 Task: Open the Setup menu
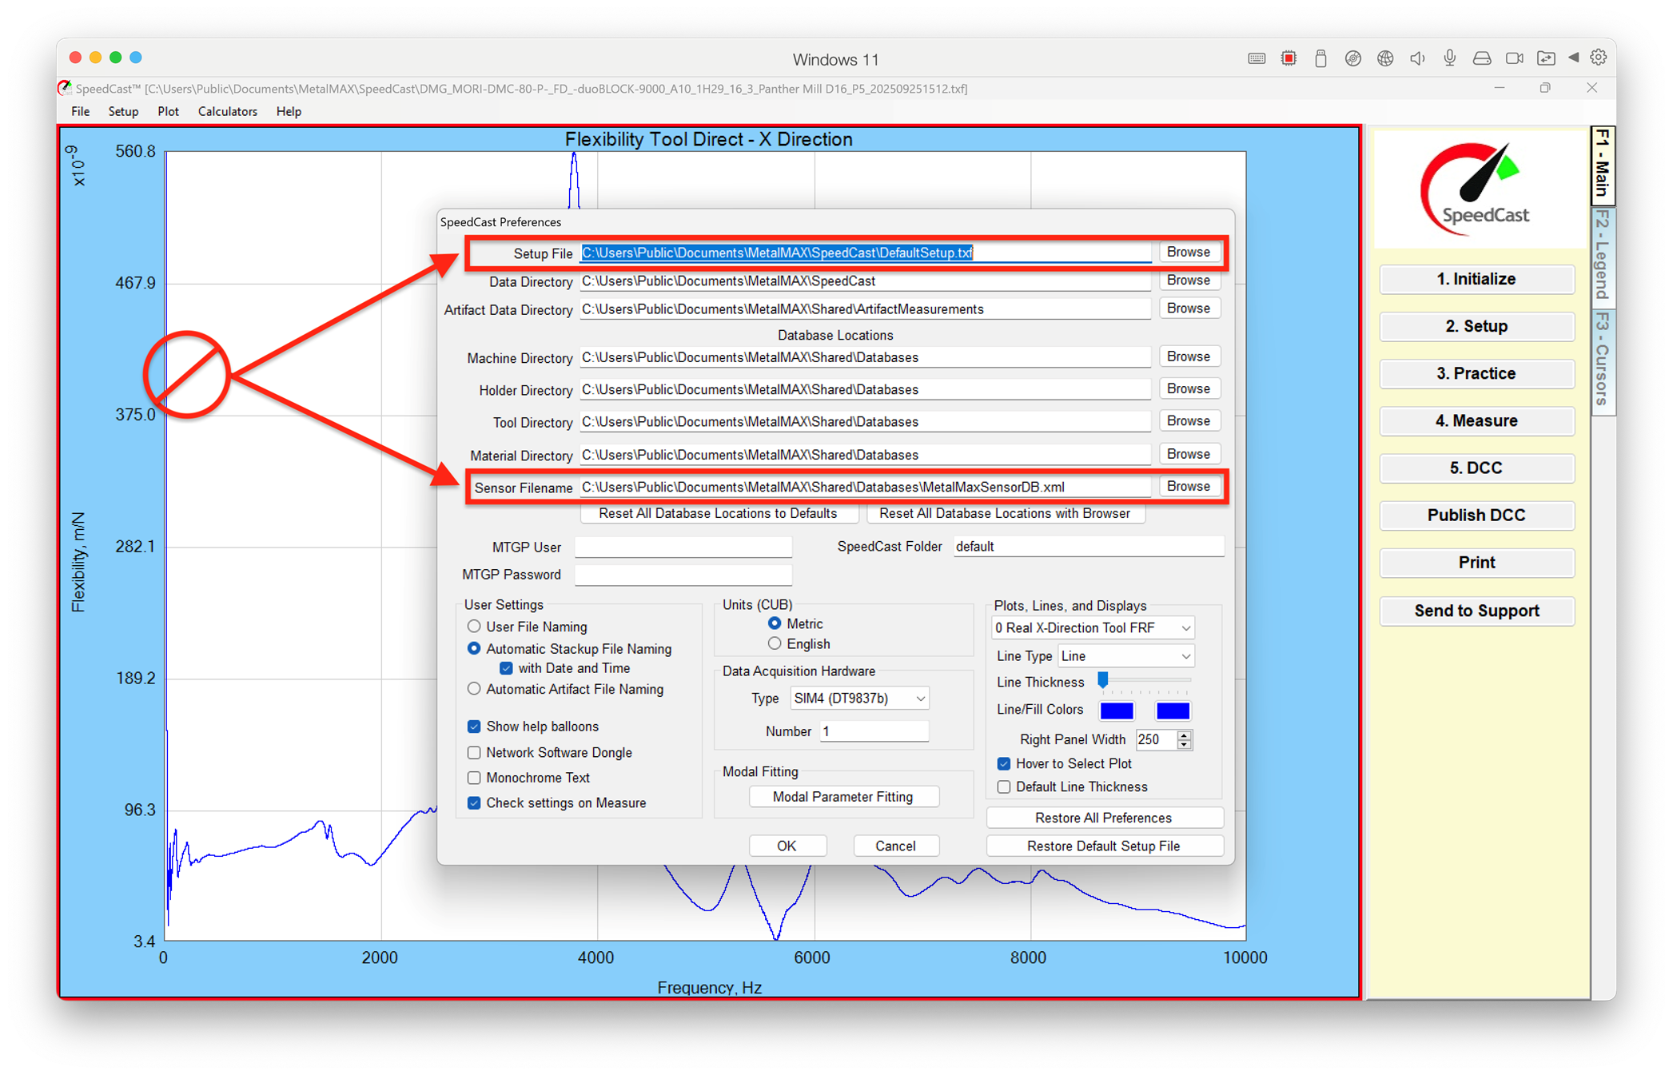coord(123,111)
